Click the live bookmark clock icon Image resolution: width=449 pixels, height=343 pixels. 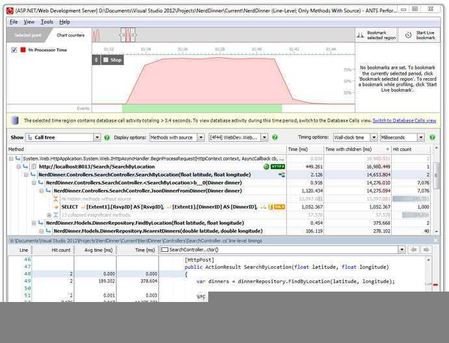click(409, 35)
